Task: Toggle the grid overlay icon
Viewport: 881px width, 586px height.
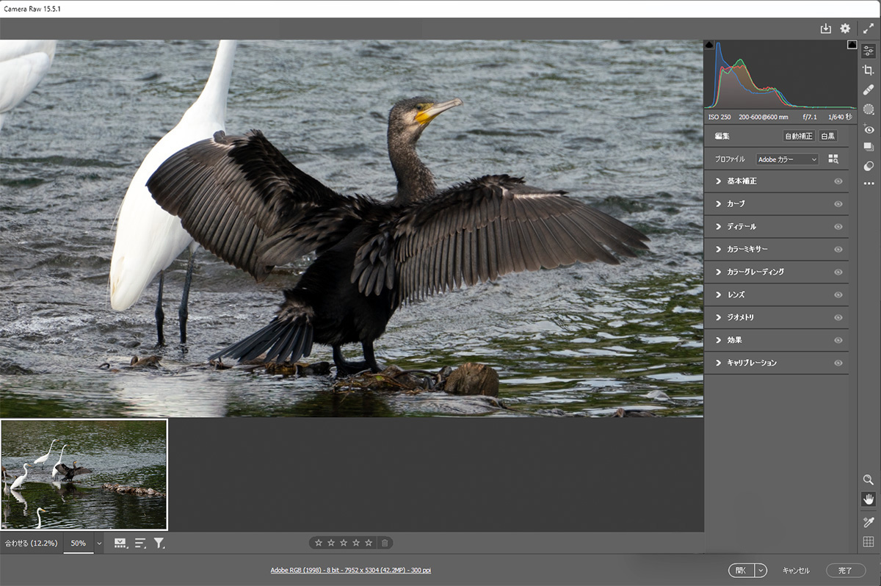Action: (869, 542)
